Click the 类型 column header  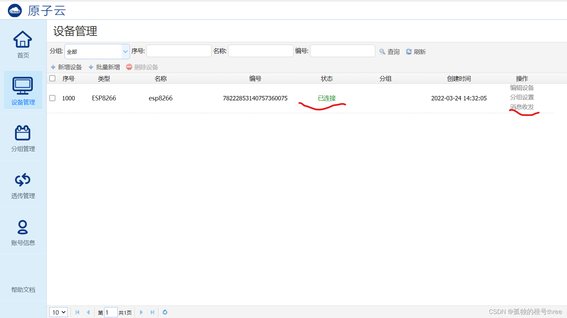click(104, 79)
